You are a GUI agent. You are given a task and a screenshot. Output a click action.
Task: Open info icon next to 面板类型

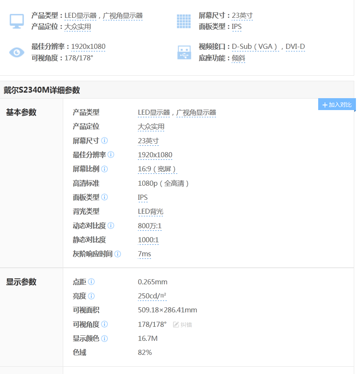pos(104,197)
